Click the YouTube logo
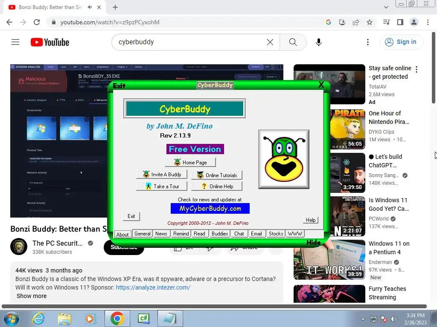The width and height of the screenshot is (437, 327). [x=50, y=42]
